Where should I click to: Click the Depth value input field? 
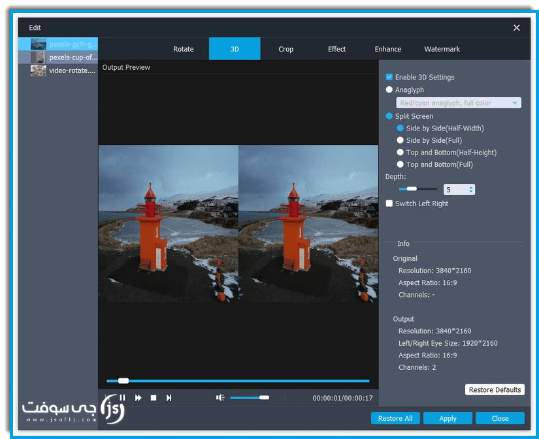(456, 189)
